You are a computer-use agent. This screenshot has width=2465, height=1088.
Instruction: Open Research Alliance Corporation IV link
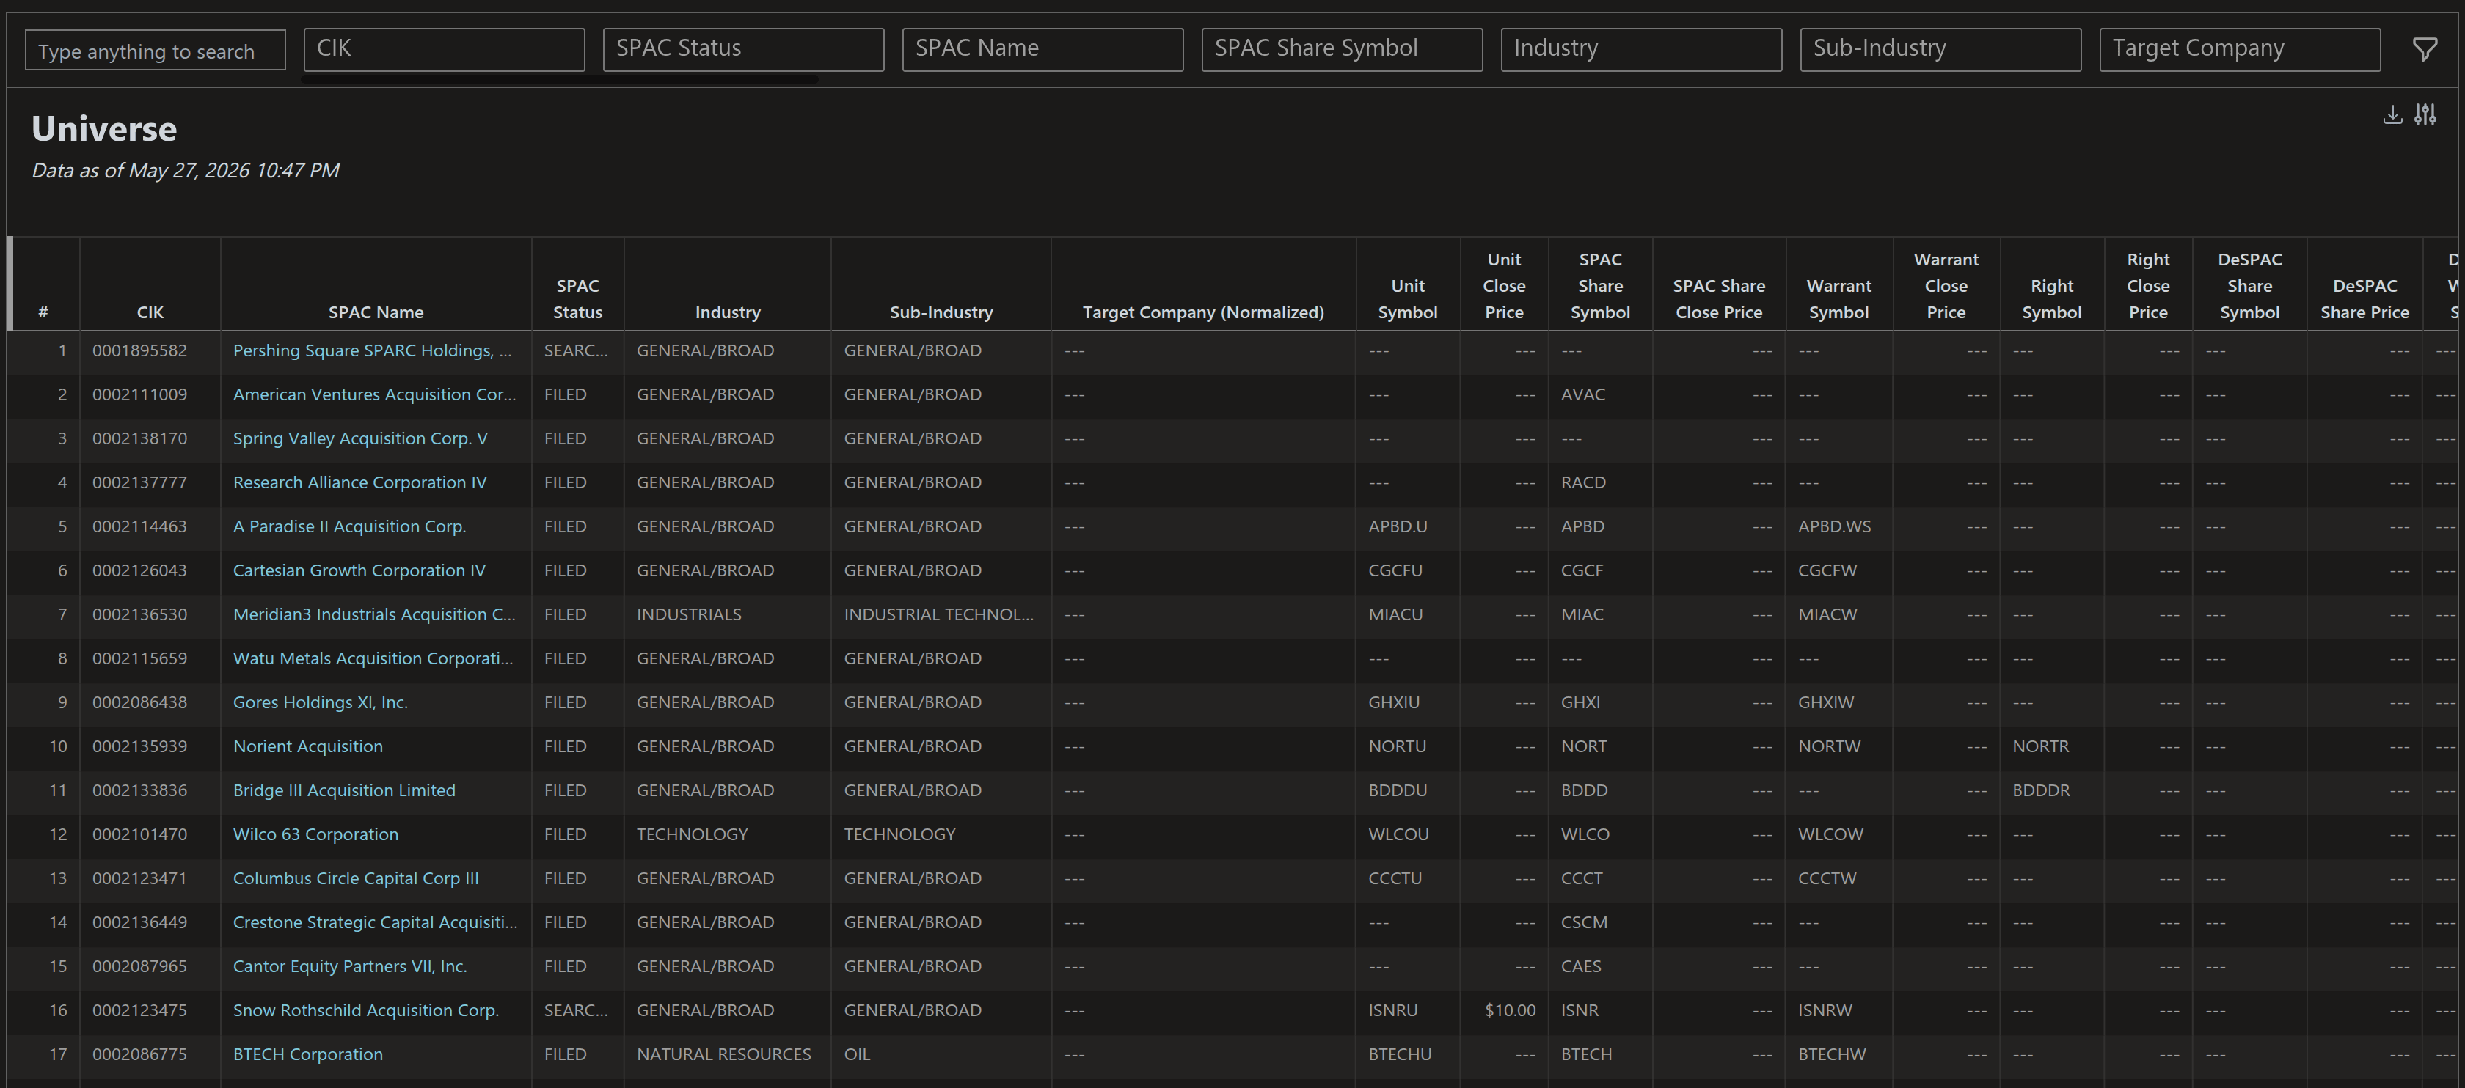[x=359, y=483]
